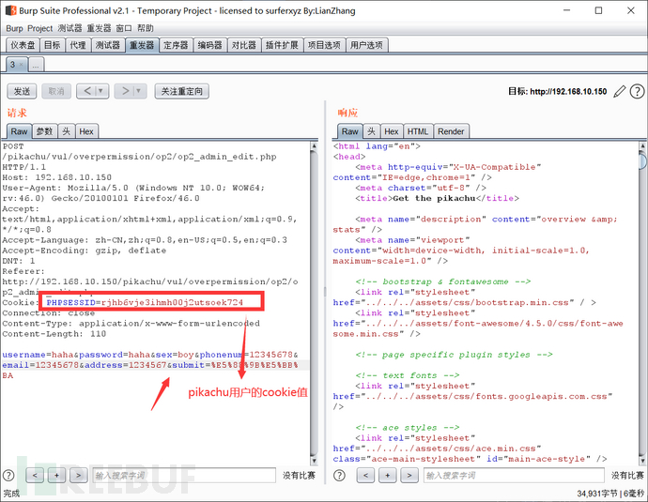Click response search next match button
648x502 pixels.
tap(409, 475)
